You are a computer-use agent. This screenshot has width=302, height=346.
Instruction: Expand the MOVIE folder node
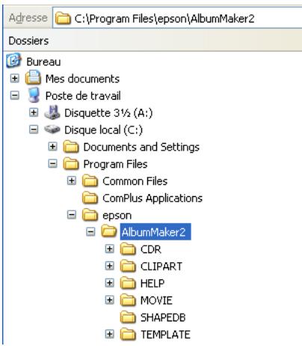pos(109,300)
